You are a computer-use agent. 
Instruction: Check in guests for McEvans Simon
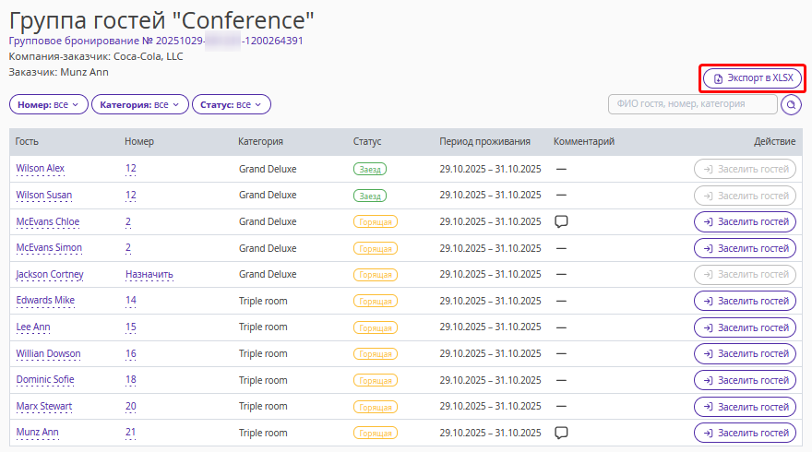(745, 248)
